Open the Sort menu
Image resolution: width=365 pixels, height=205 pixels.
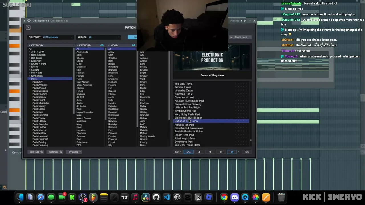coord(178,152)
